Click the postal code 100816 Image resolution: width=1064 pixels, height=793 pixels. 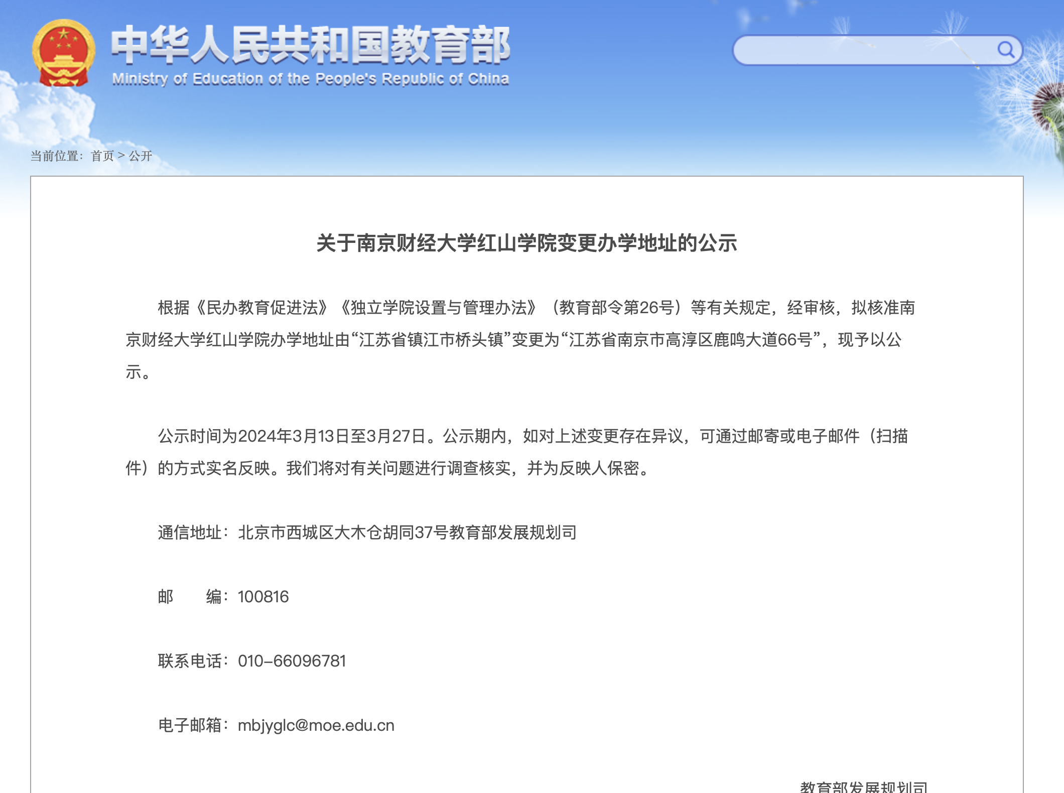pos(263,597)
